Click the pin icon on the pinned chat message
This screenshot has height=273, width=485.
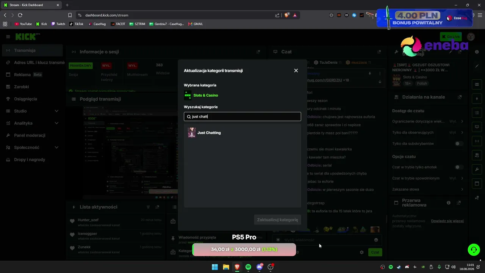(x=370, y=74)
